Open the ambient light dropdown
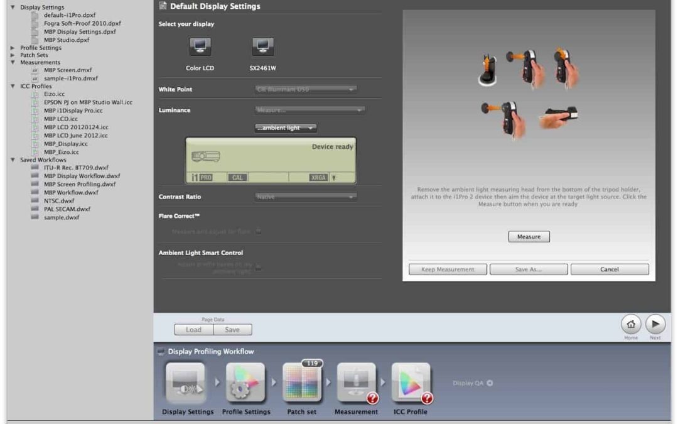Viewport: 678px width, 424px height. coord(286,128)
